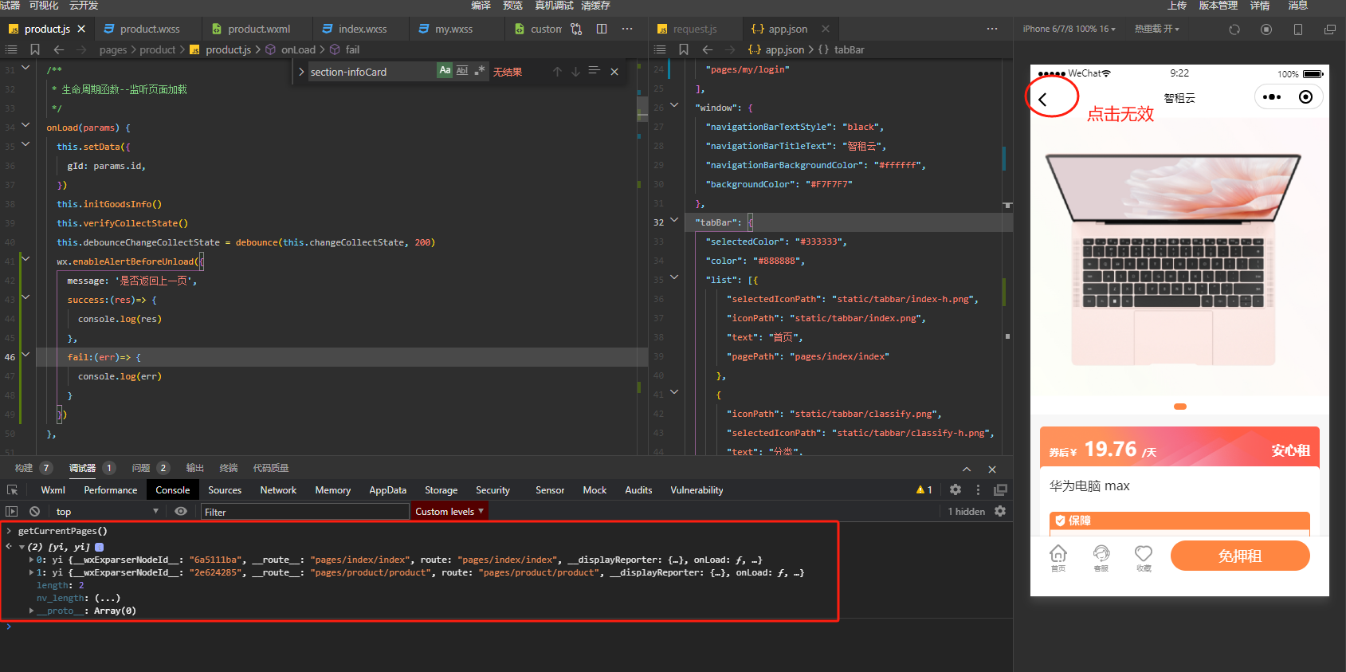This screenshot has height=672, width=1346.
Task: Select the inspect element picker icon
Action: [12, 490]
